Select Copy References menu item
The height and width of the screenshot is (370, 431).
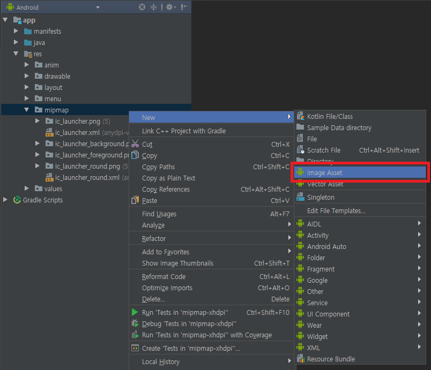point(211,190)
